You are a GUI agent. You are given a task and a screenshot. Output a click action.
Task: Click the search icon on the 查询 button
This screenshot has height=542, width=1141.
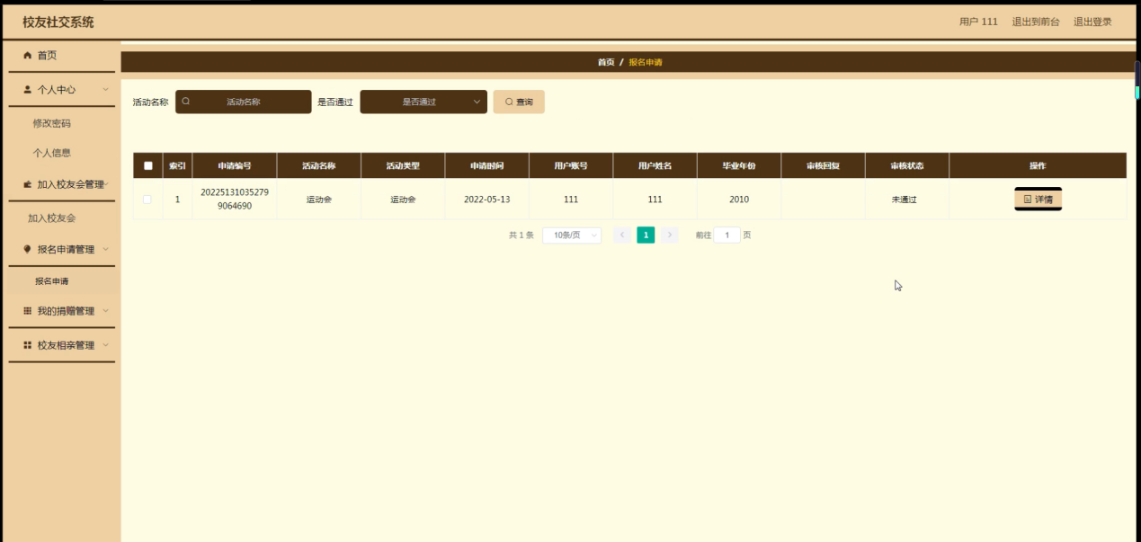point(509,102)
